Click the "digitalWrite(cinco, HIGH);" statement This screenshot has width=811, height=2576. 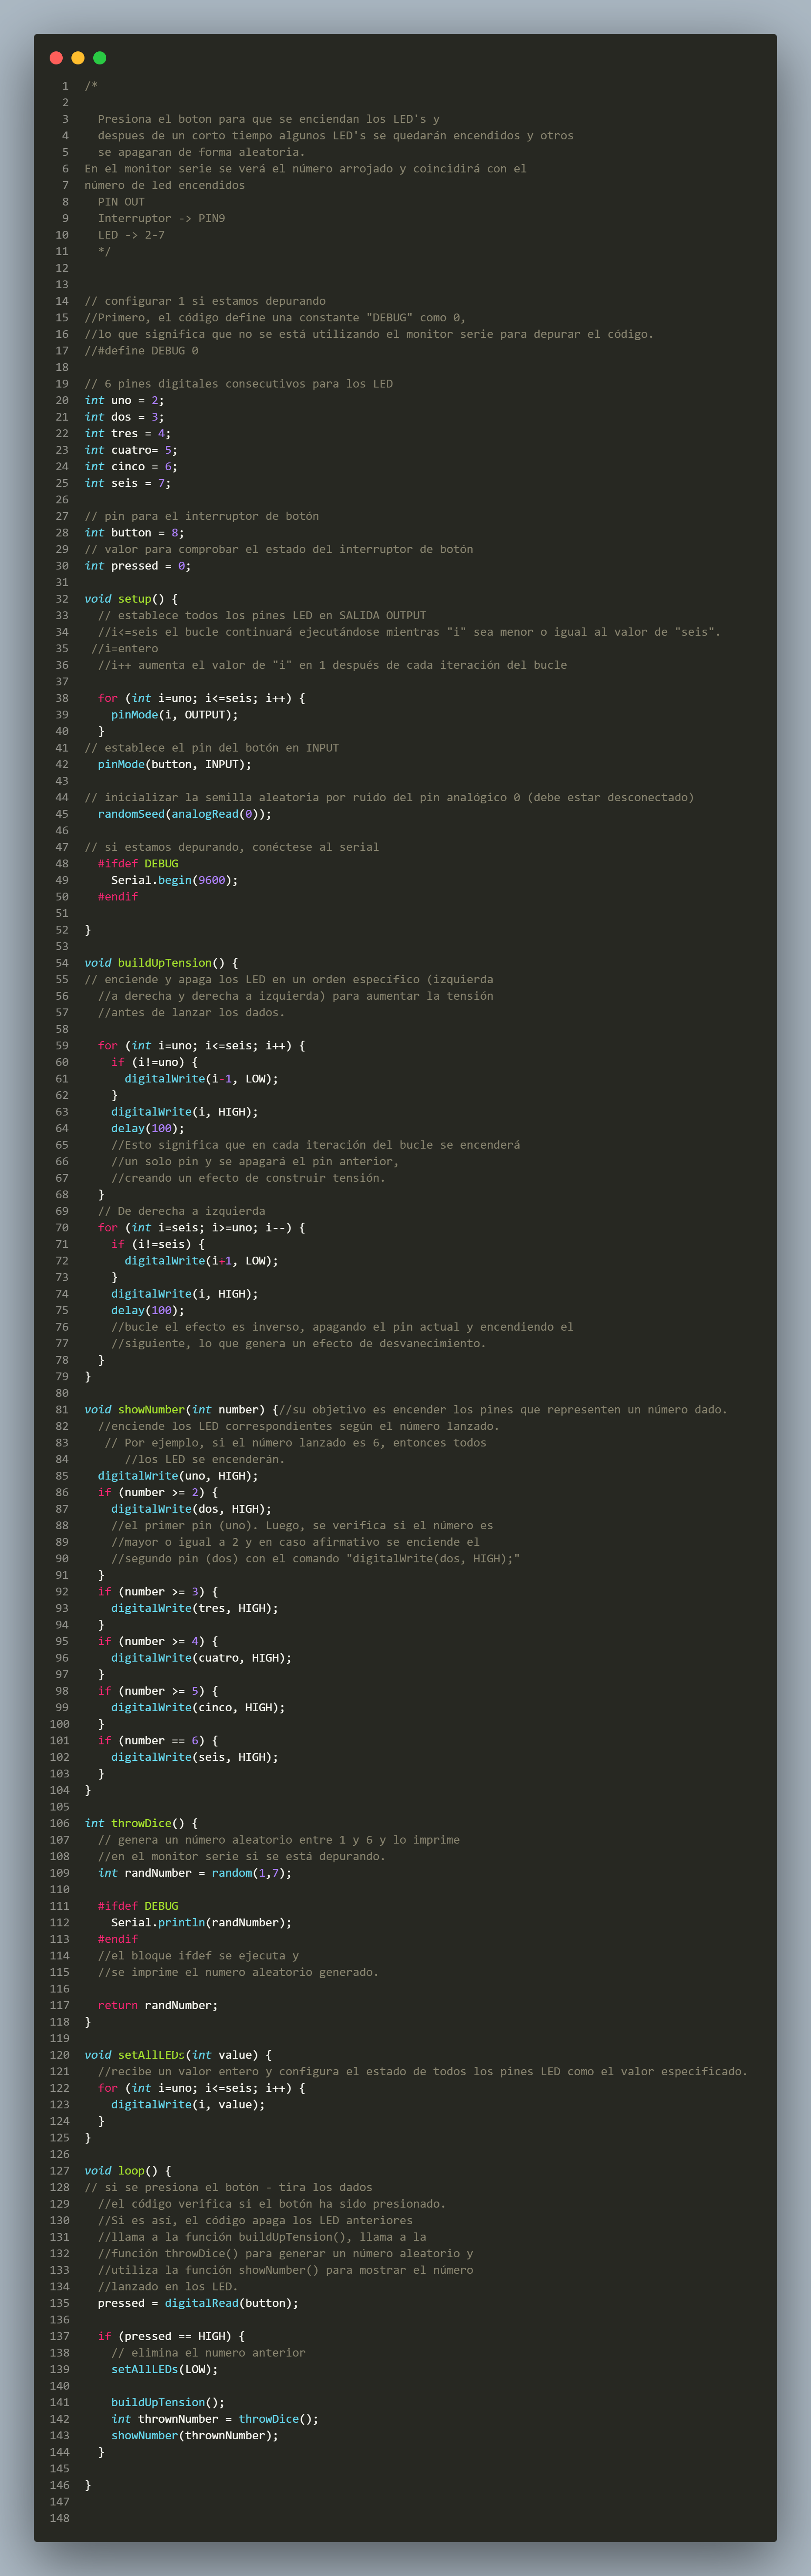(198, 1708)
